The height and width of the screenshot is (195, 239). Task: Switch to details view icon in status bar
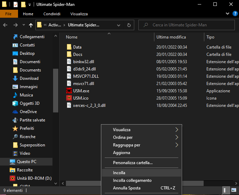226,190
